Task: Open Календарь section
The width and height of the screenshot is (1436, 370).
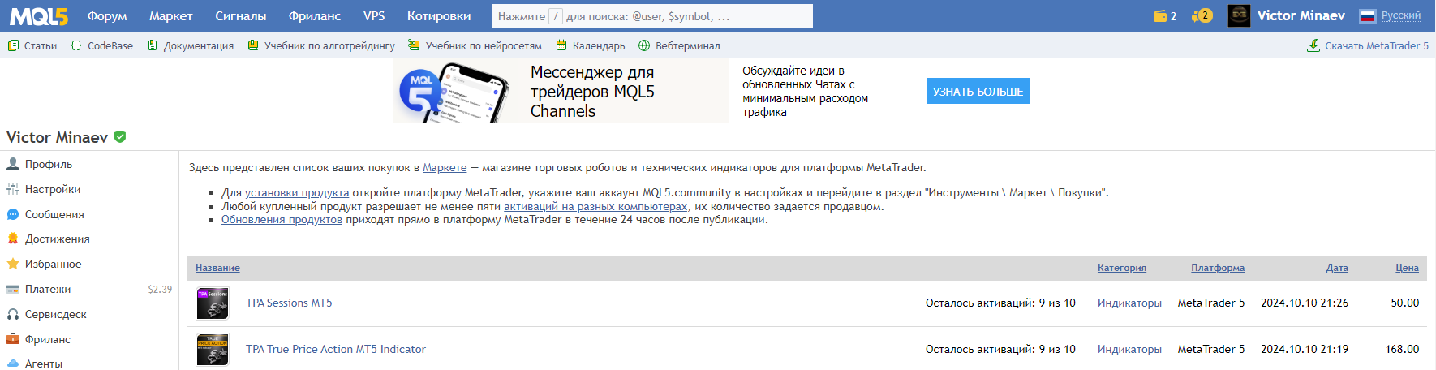Action: point(599,46)
